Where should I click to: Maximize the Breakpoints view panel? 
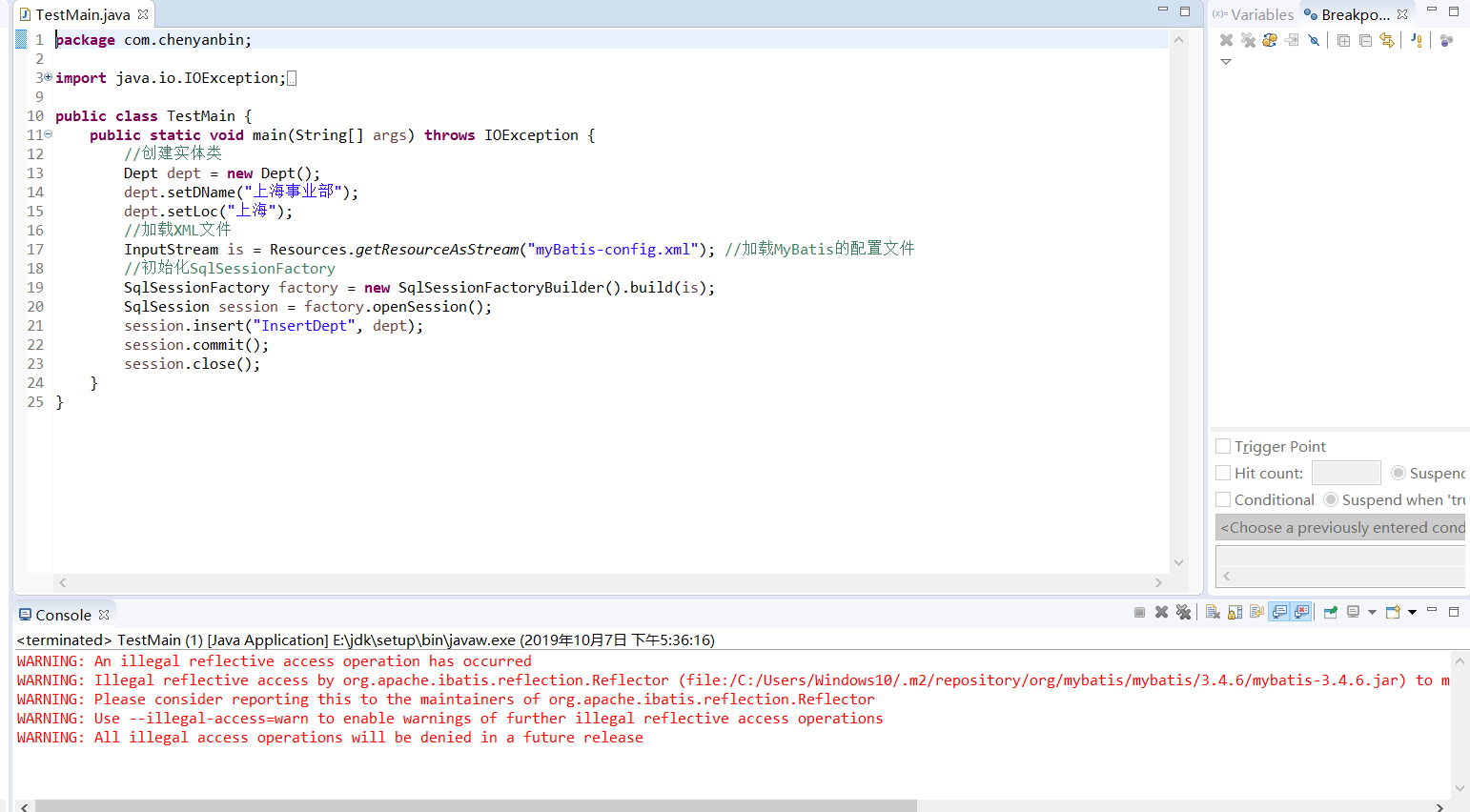(x=1454, y=11)
